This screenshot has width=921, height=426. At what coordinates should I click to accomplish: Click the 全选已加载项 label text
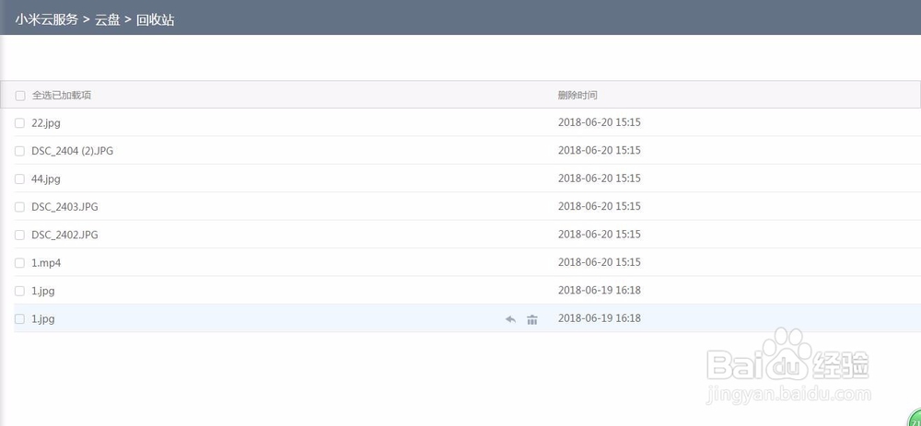62,95
